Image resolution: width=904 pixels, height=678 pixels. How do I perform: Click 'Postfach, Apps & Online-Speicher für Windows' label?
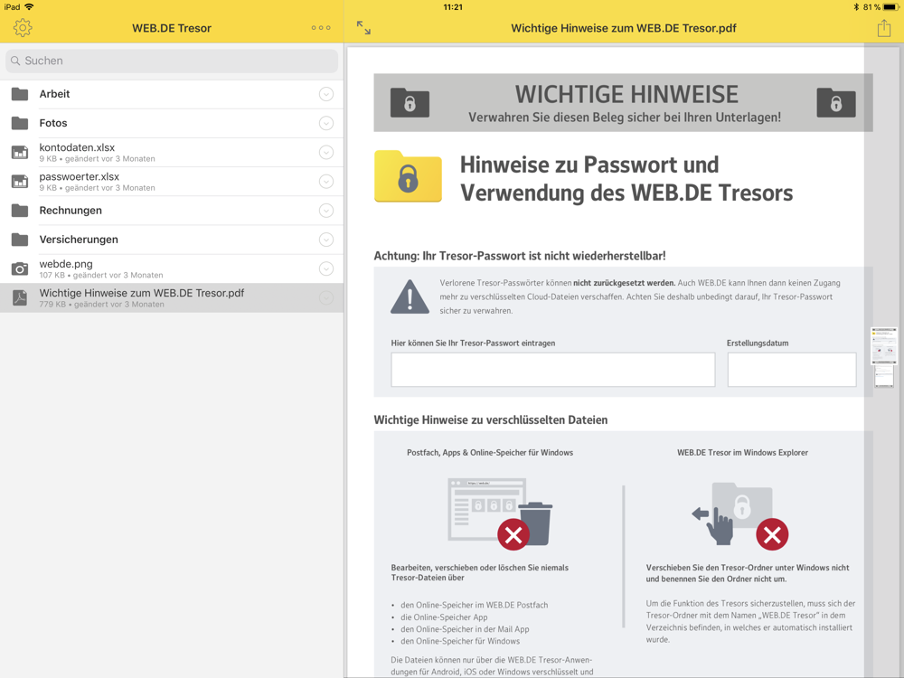click(490, 453)
